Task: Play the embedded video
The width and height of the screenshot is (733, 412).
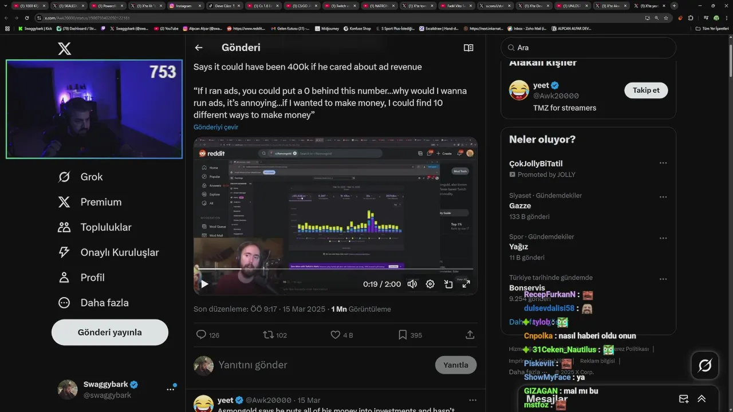Action: (x=204, y=284)
